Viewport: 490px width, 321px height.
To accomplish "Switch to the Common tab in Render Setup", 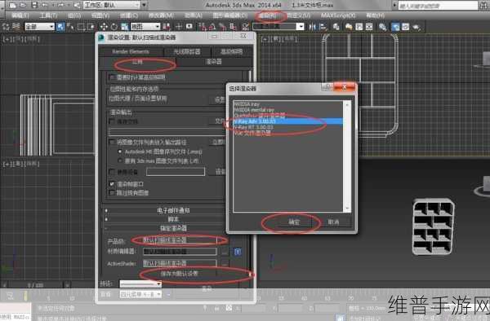I will click(x=137, y=62).
